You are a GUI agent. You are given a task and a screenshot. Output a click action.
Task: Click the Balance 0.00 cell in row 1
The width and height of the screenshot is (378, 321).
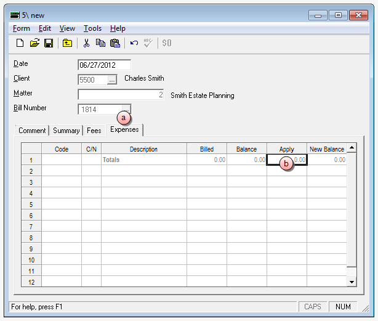pyautogui.click(x=247, y=160)
